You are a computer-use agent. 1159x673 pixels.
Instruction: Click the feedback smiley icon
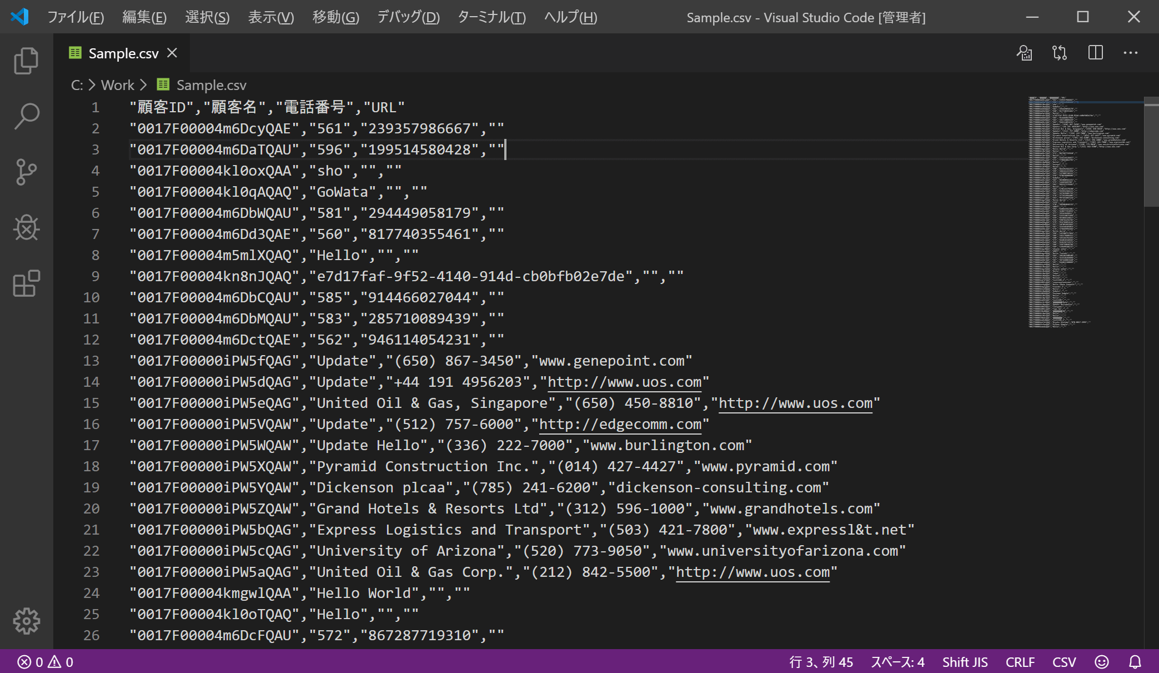1102,662
